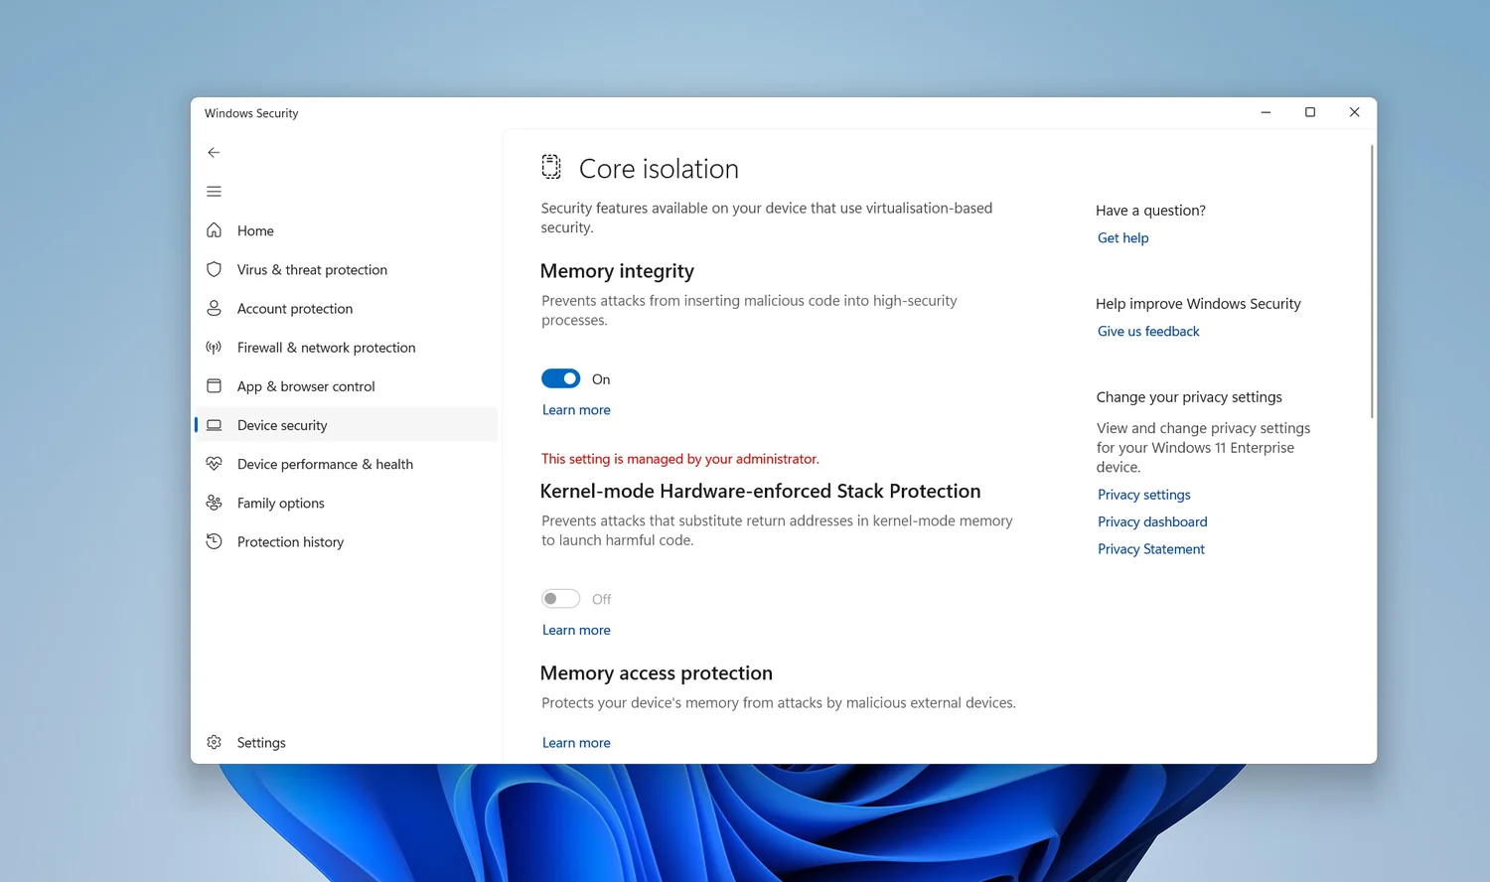Open Firewall & network protection antenna icon
Screen dimensions: 1490x882
pos(214,348)
